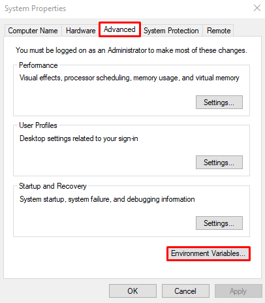Viewport: 265px width, 303px height.
Task: Click the User Profiles group label
Action: pos(38,125)
